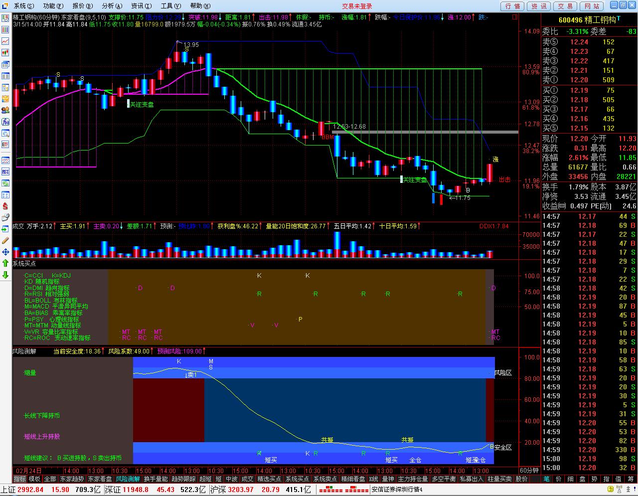Click the green up arrow sidebar icon

pos(5,263)
